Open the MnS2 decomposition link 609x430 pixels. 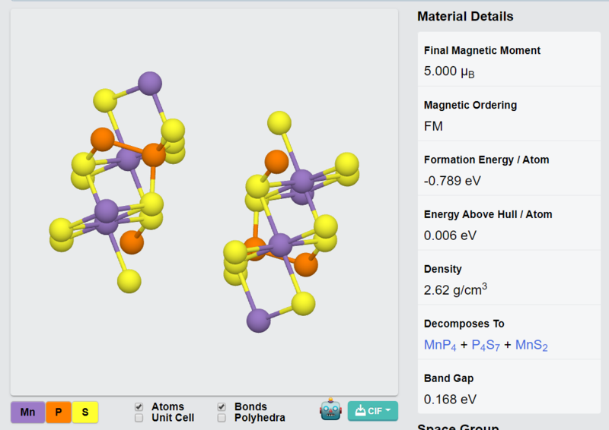pos(531,345)
